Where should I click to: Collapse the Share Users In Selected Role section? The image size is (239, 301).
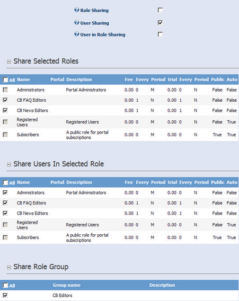[x=9, y=164]
